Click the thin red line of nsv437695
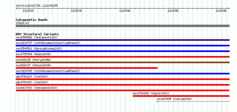The image size is (237, 112). tap(194, 102)
